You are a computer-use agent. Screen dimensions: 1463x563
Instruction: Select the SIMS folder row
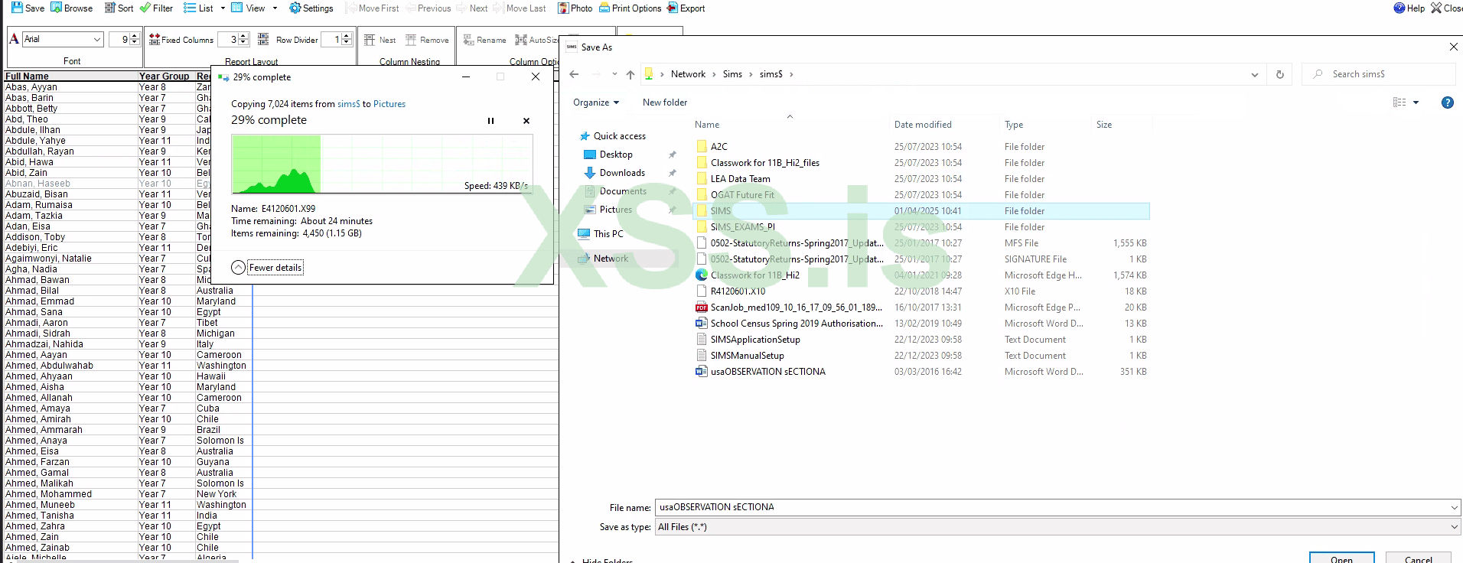(x=921, y=211)
